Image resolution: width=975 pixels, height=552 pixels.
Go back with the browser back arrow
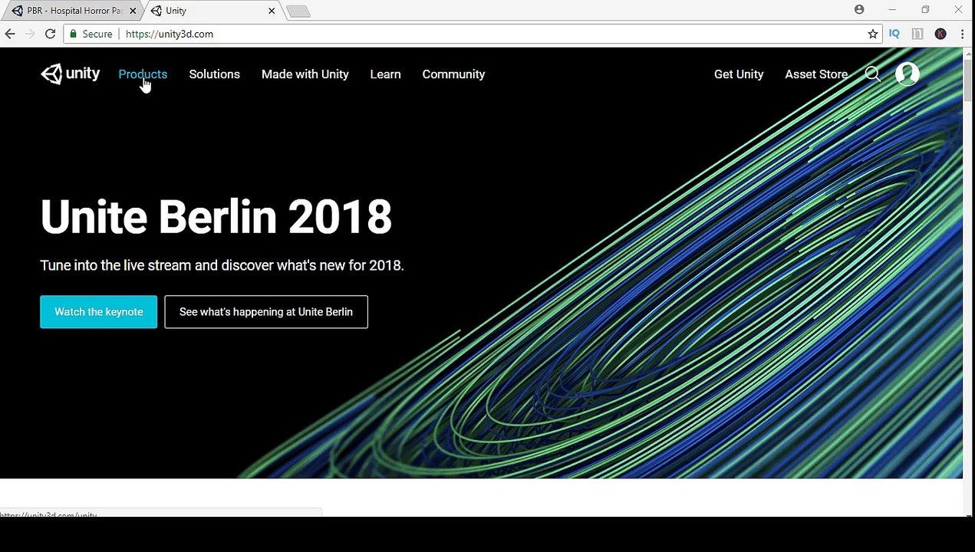(10, 34)
